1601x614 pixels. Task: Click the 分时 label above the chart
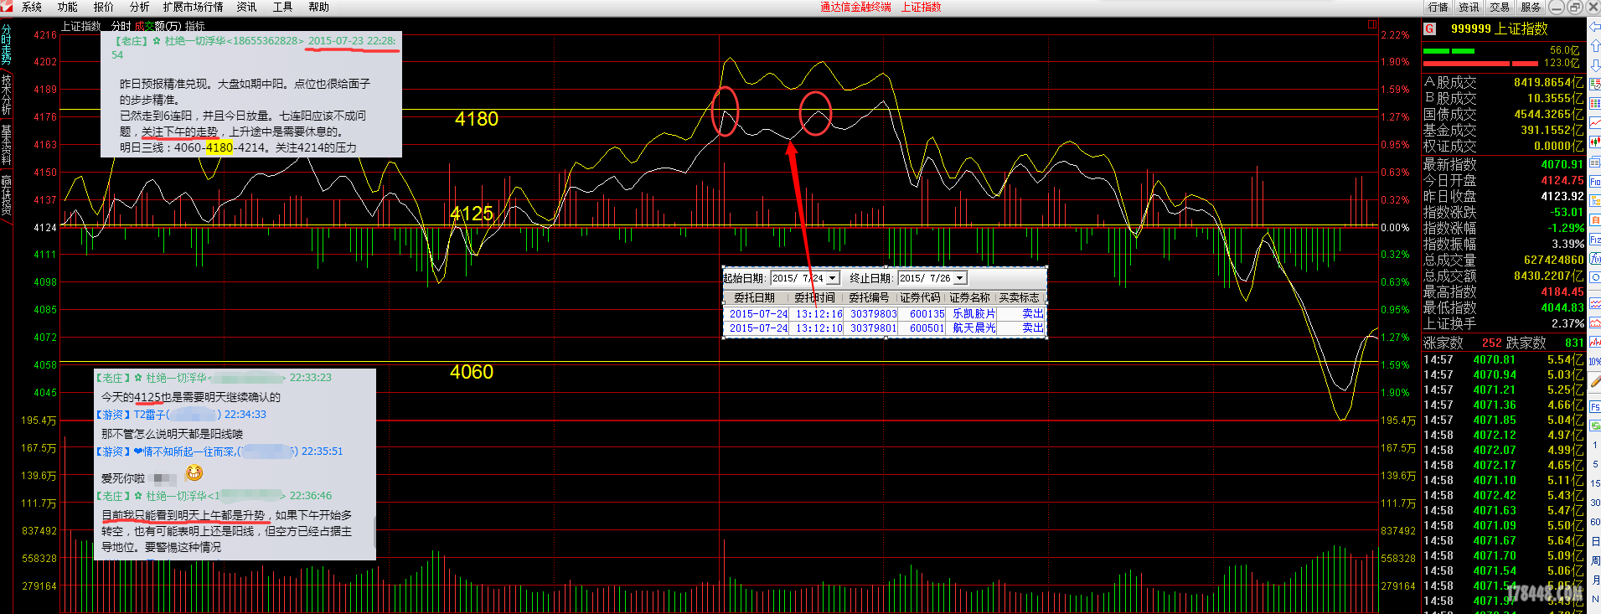(121, 27)
